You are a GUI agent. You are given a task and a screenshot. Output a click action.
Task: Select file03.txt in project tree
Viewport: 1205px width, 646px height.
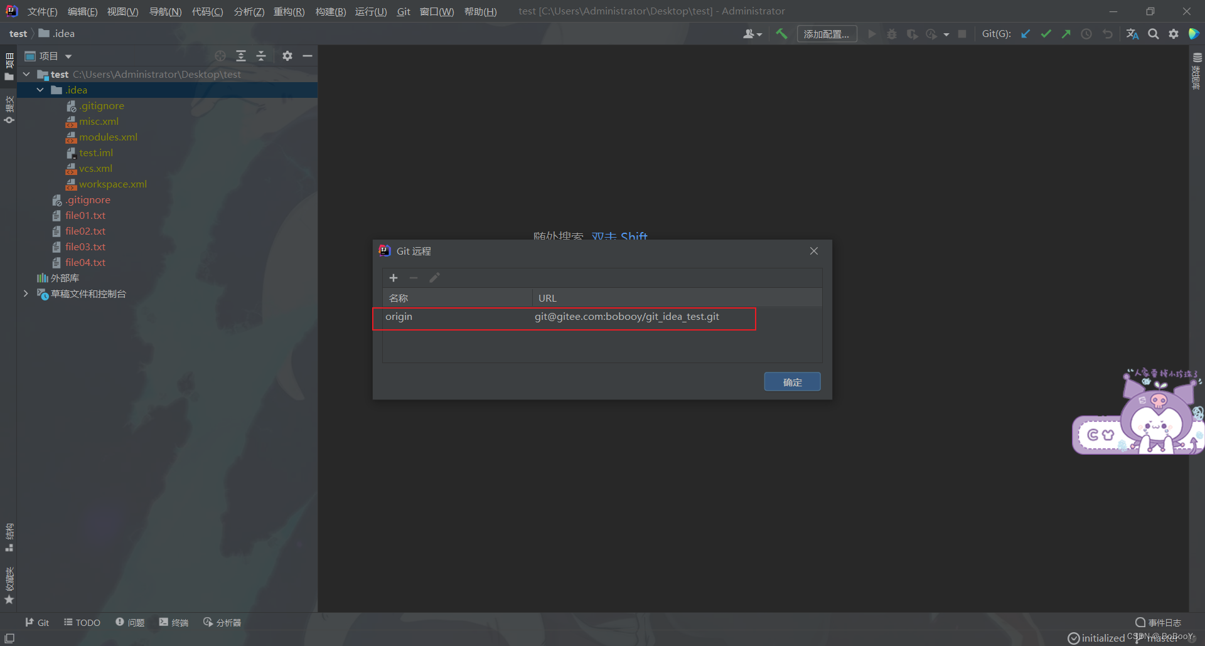[85, 246]
